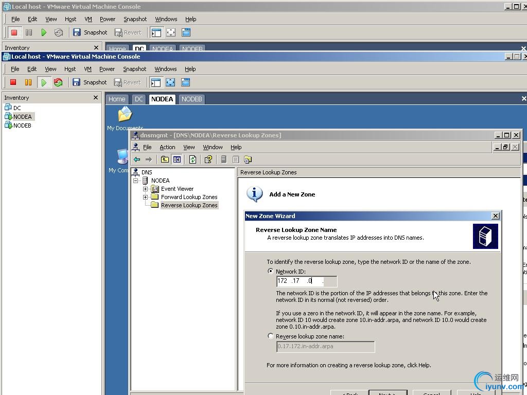Power on with the green play icon in front console
The height and width of the screenshot is (395, 527).
tap(44, 82)
